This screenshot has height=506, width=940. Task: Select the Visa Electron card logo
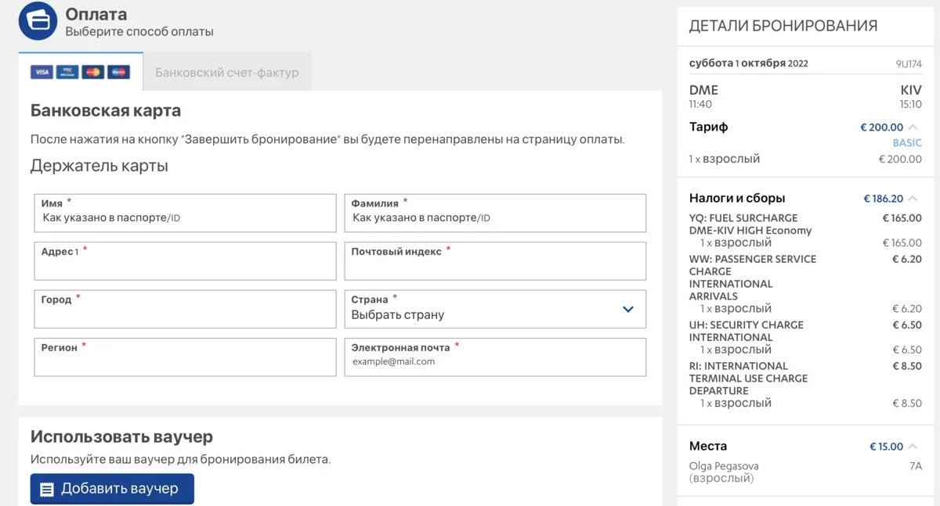[x=67, y=72]
